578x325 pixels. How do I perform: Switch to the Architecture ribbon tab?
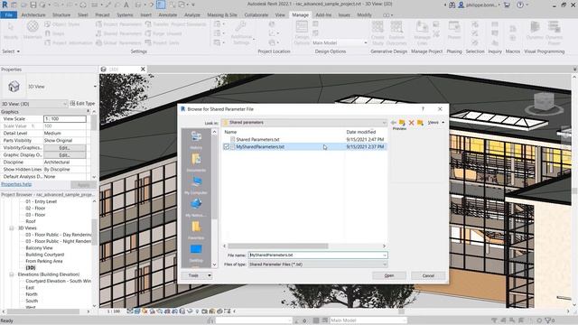point(33,15)
